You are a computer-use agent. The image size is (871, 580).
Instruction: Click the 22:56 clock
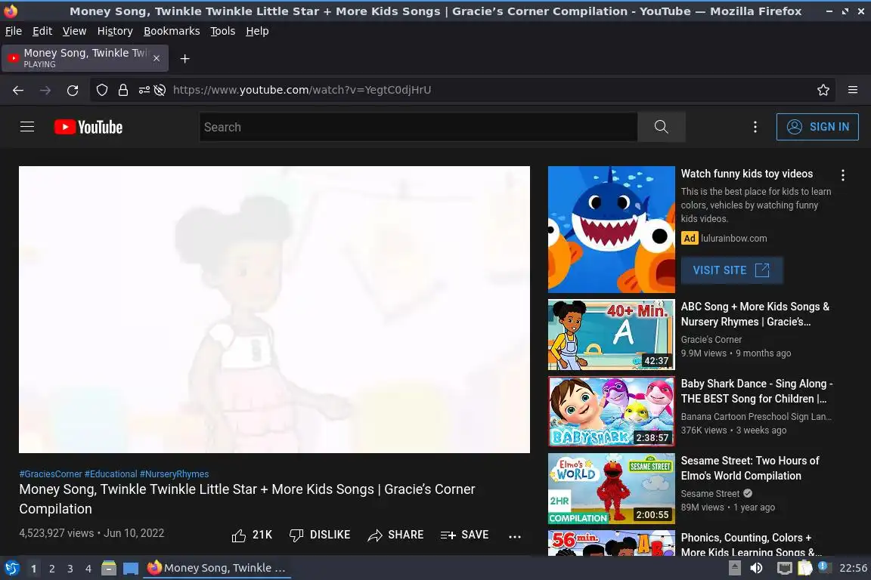click(x=853, y=568)
